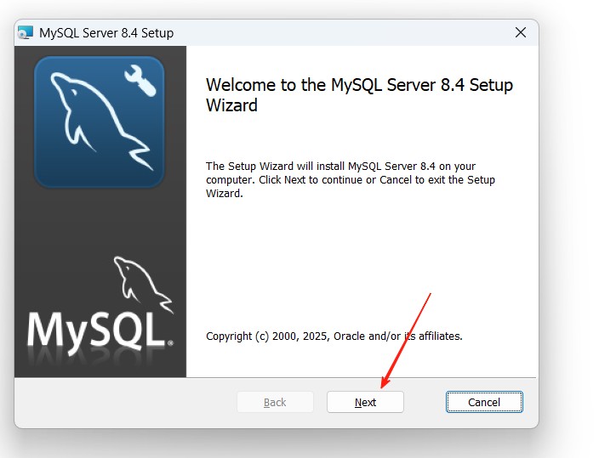599x458 pixels.
Task: Click the Next button to continue setup
Action: (x=365, y=402)
